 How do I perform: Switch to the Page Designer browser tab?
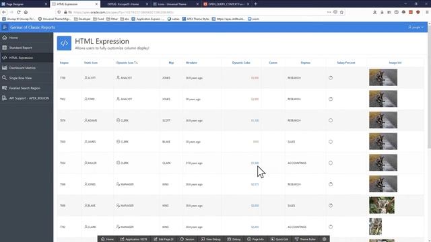(24, 4)
